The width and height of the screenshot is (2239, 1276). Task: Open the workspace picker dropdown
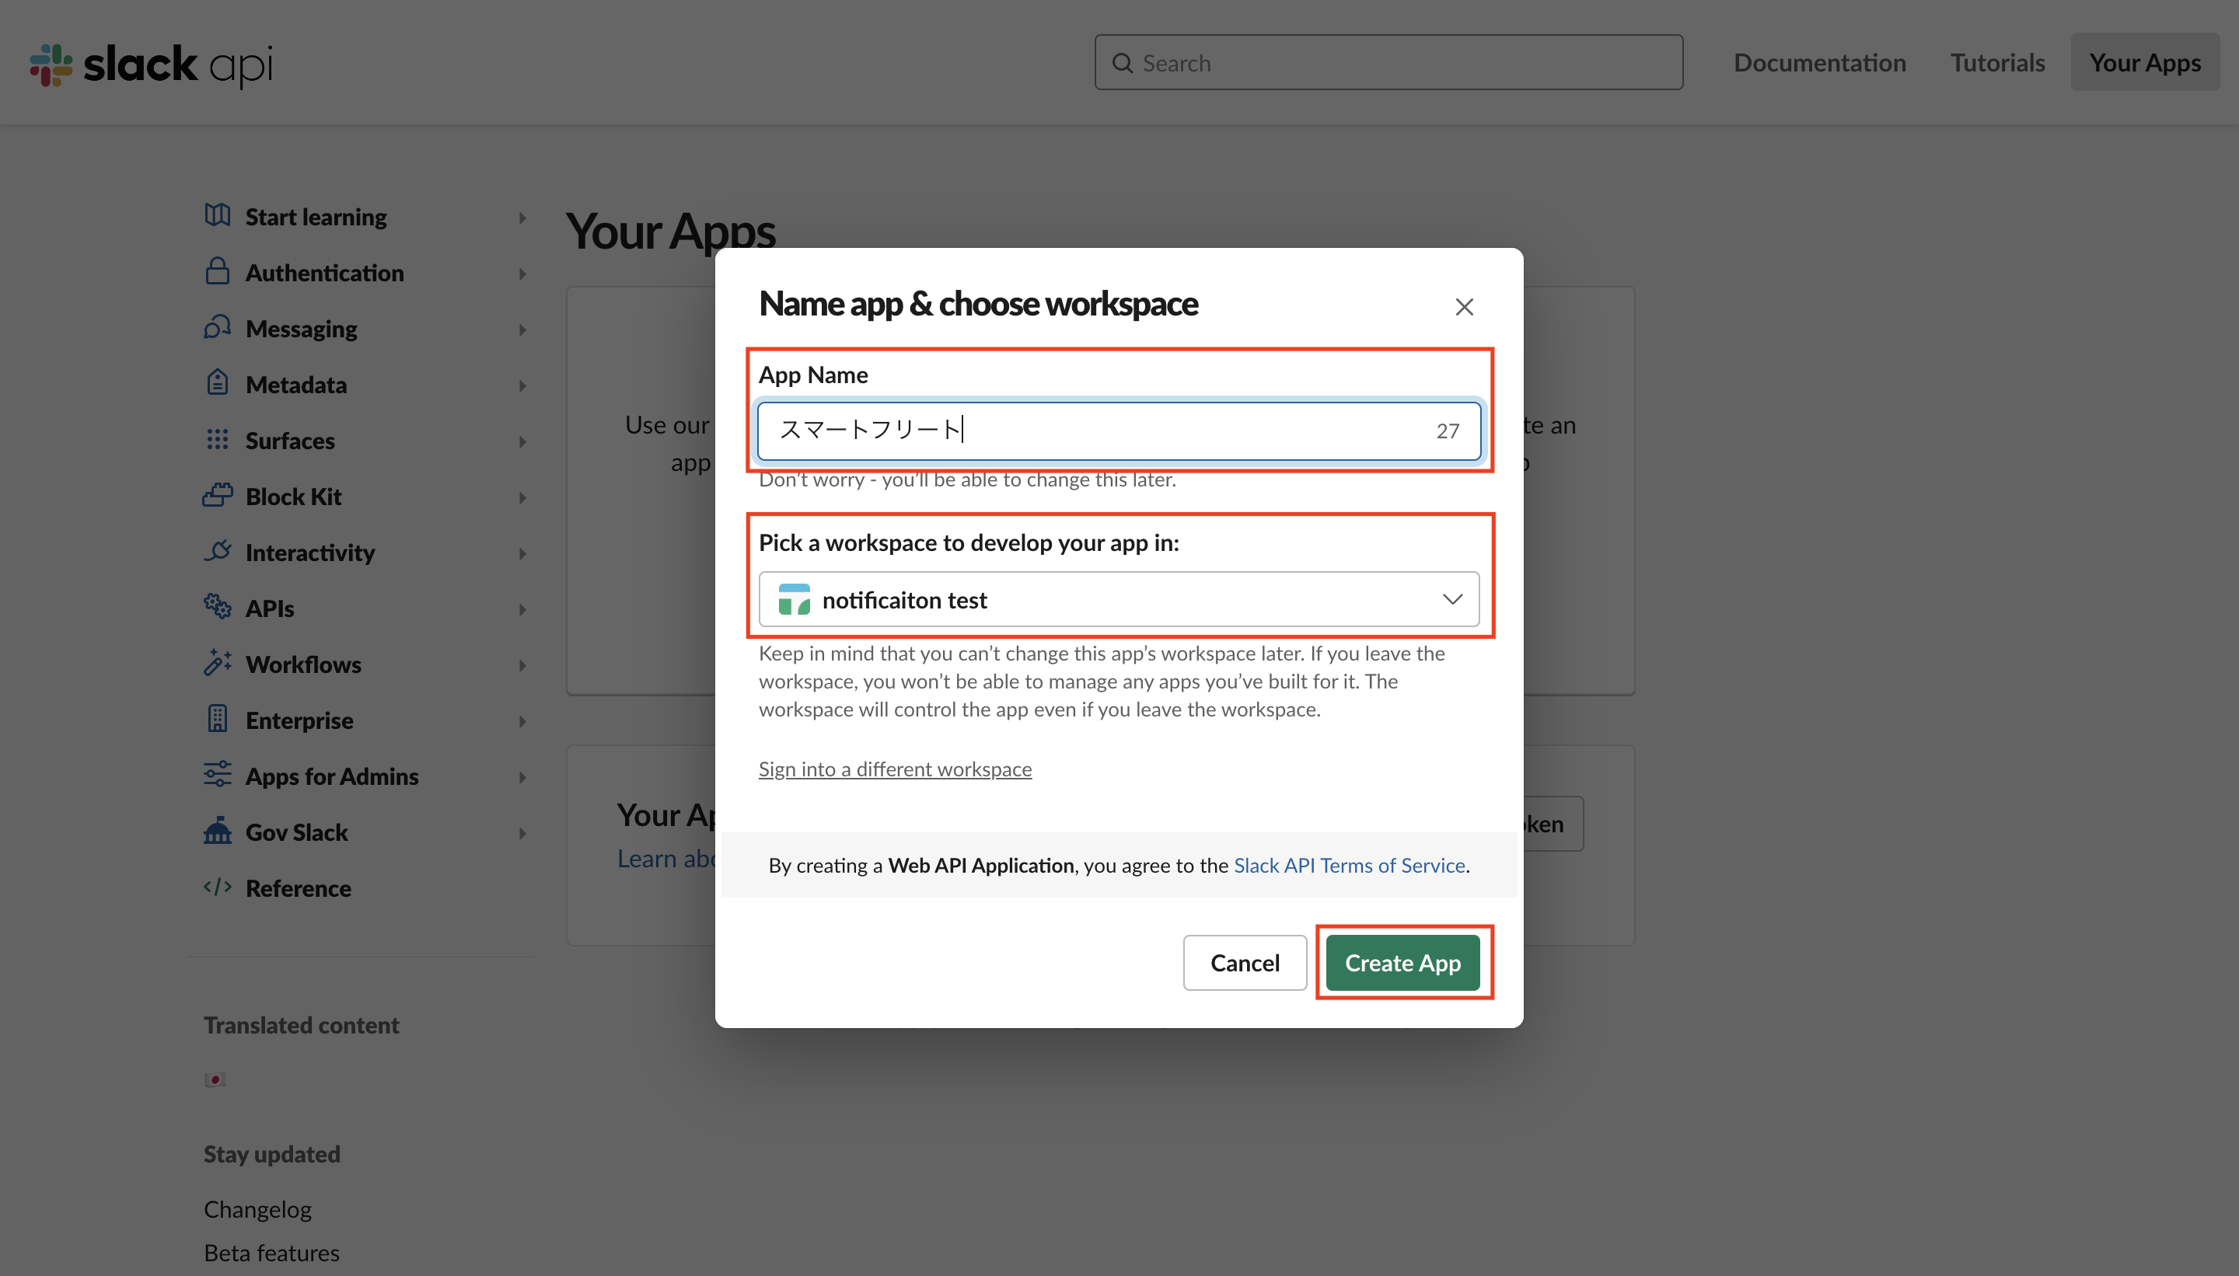[x=1118, y=599]
